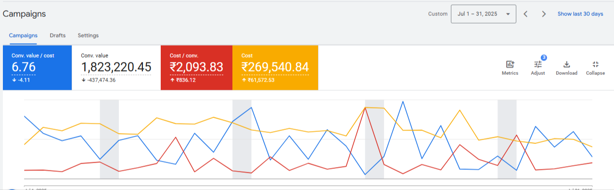Viewport: 614px width, 190px height.
Task: Open the Jul 1 – 31, 2025 date picker
Action: [x=484, y=14]
